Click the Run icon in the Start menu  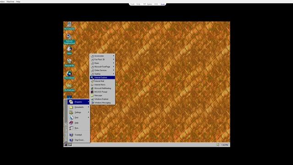pos(71,128)
